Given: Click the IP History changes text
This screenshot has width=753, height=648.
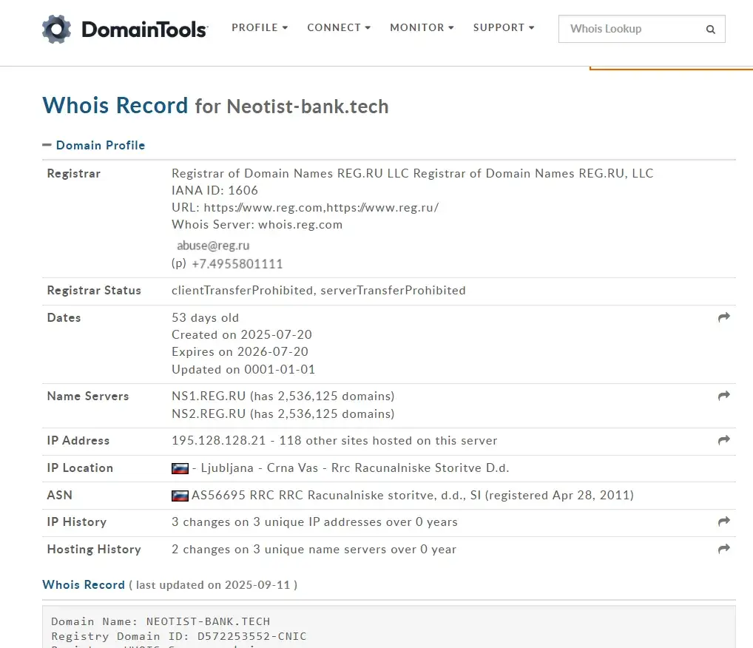Looking at the screenshot, I should 314,522.
